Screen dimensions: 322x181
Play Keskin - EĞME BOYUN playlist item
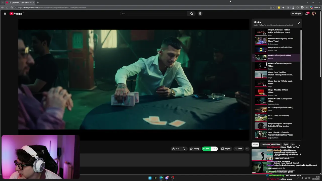click(276, 66)
